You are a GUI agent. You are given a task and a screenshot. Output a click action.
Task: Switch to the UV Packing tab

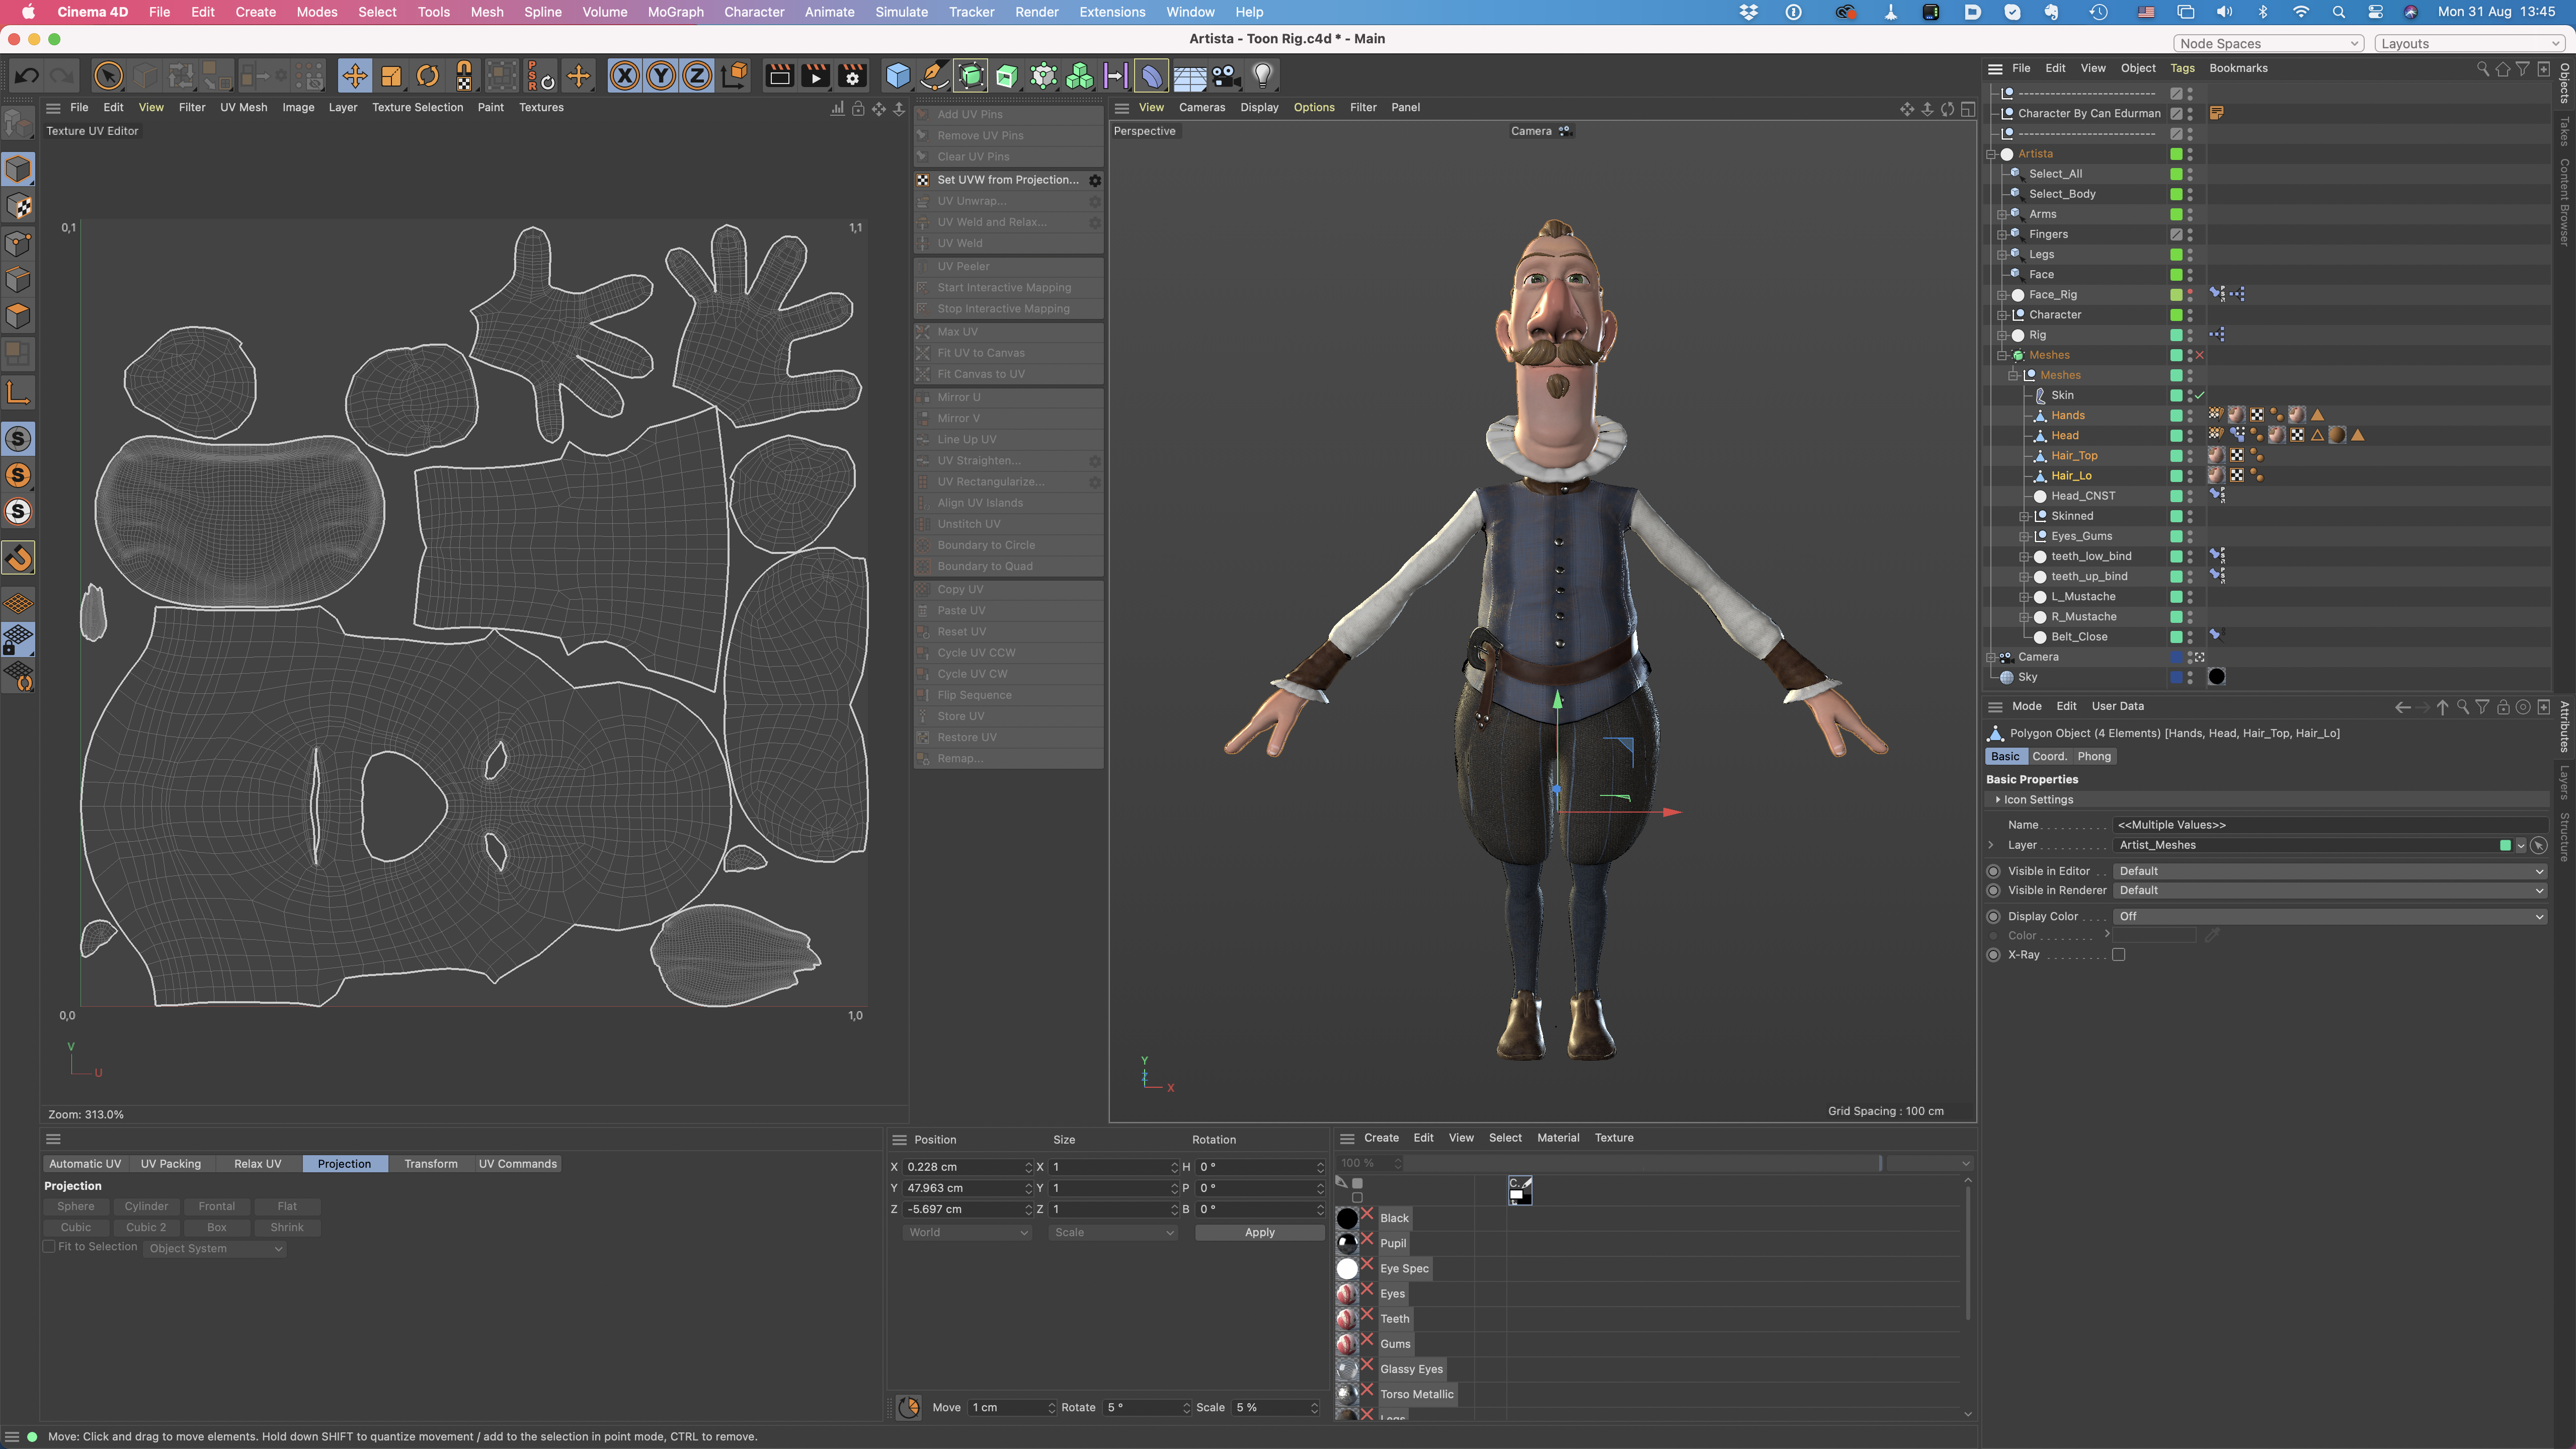[x=170, y=1164]
